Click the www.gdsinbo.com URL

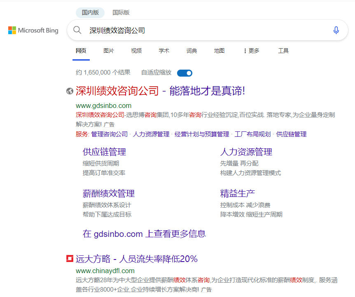pyautogui.click(x=103, y=105)
